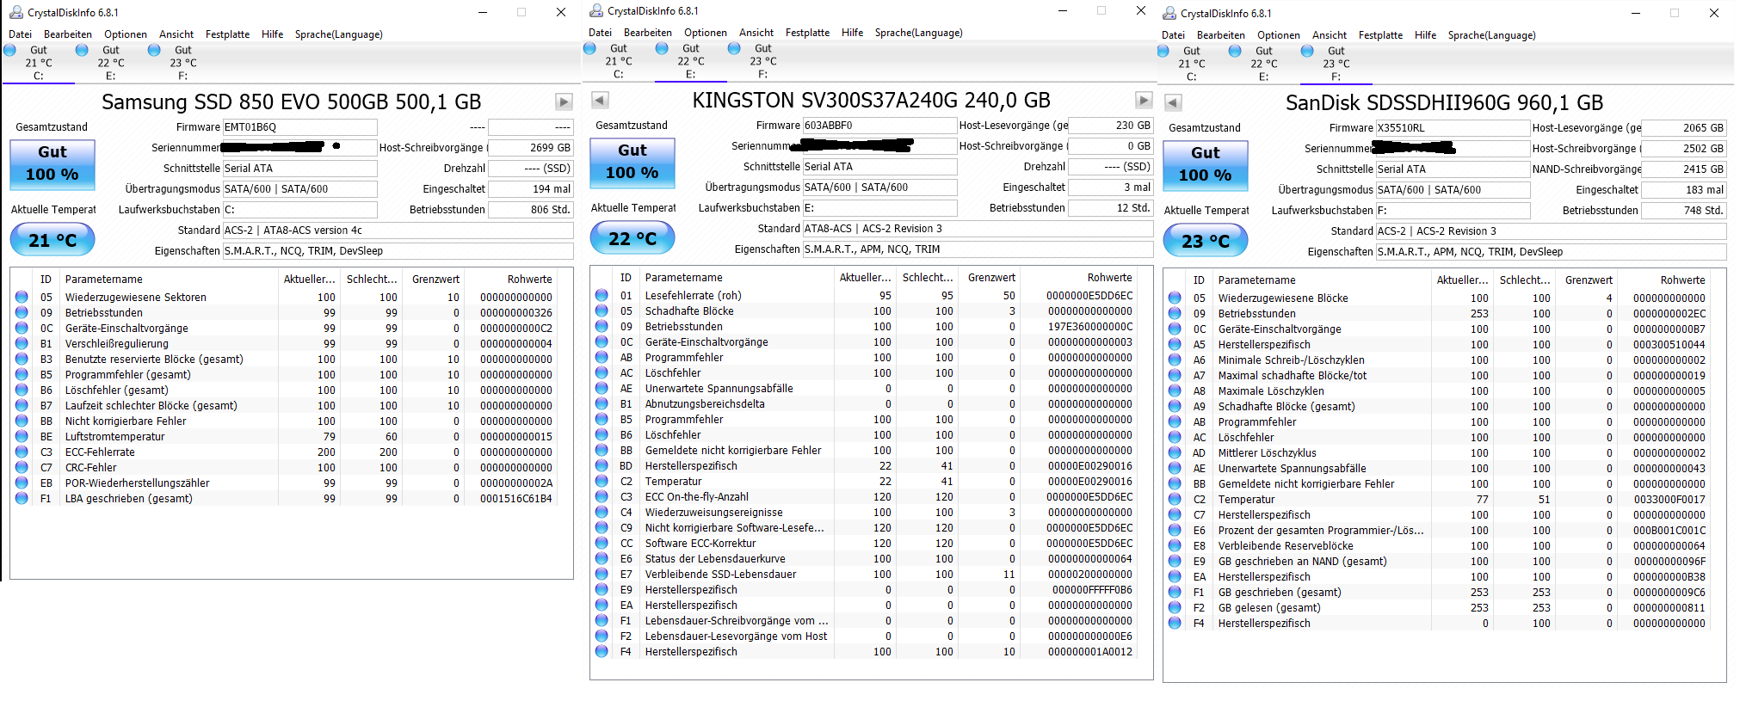Select drive E: tab in Samsung window

pos(110,63)
